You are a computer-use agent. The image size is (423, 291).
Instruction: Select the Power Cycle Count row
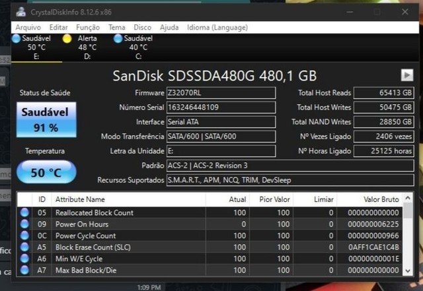tap(210, 236)
